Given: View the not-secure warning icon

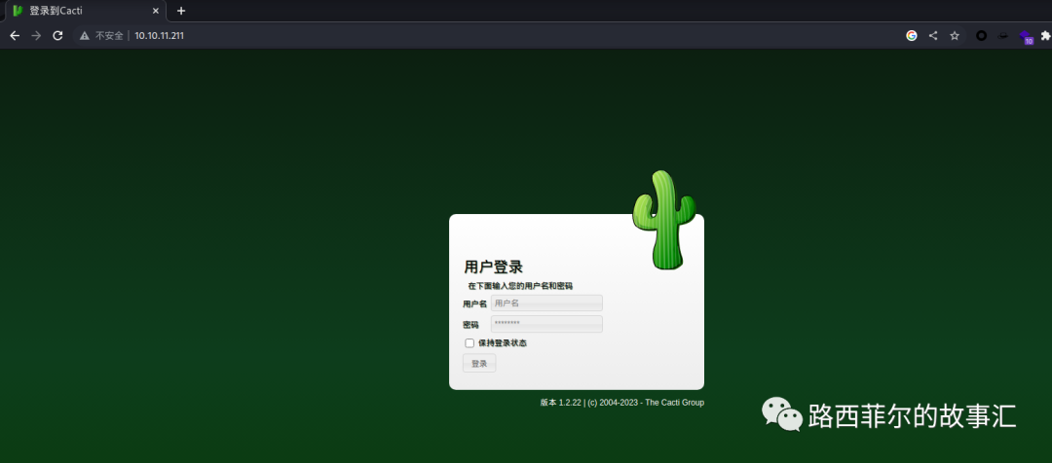Looking at the screenshot, I should point(85,36).
